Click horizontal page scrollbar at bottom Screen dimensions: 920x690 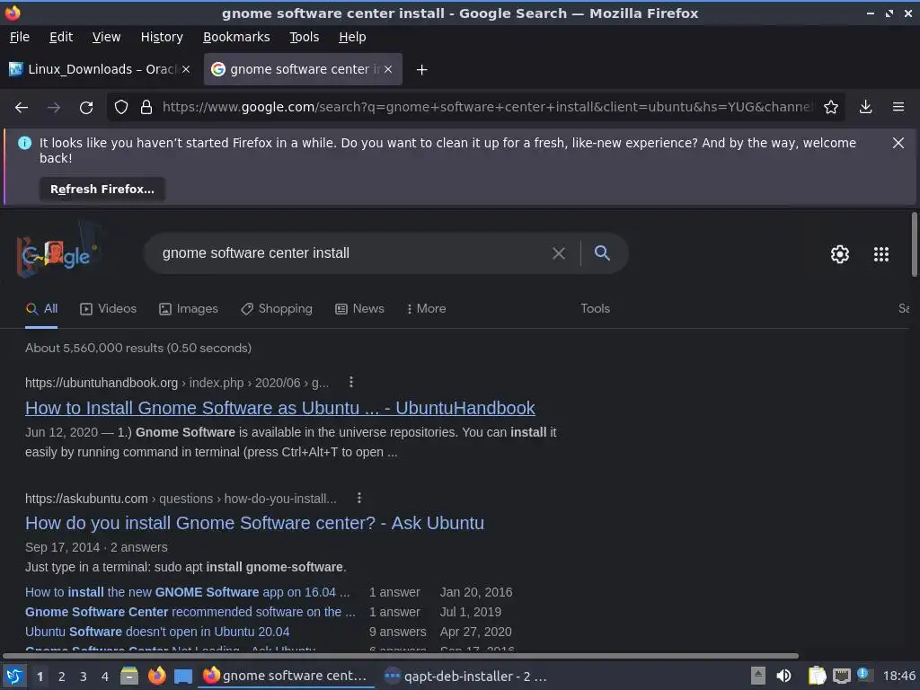[x=401, y=655]
